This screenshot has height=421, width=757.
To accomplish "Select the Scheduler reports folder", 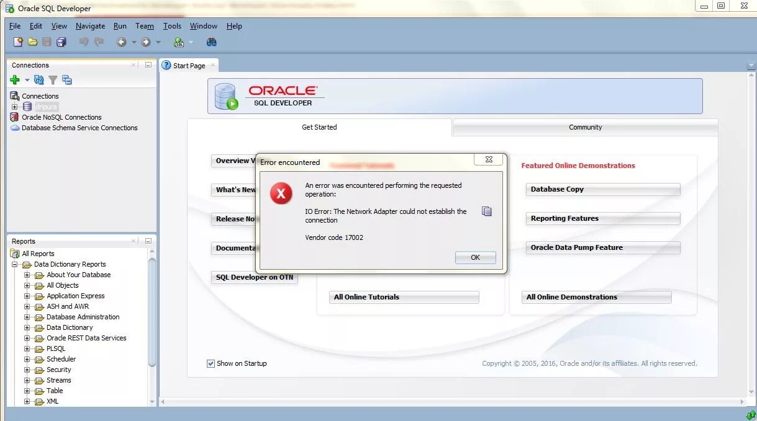I will pyautogui.click(x=61, y=359).
